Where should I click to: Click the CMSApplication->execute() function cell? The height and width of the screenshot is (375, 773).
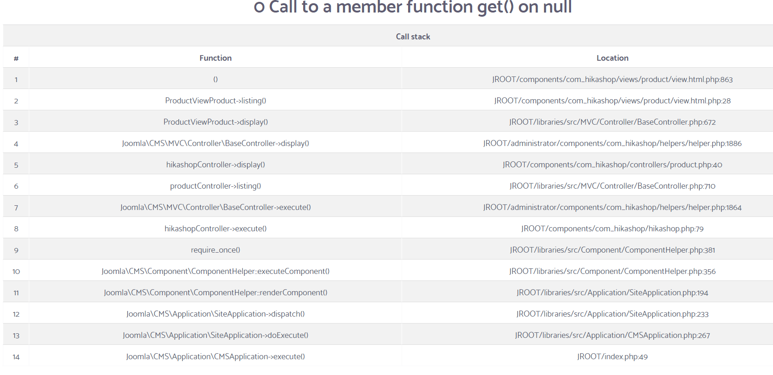(215, 356)
